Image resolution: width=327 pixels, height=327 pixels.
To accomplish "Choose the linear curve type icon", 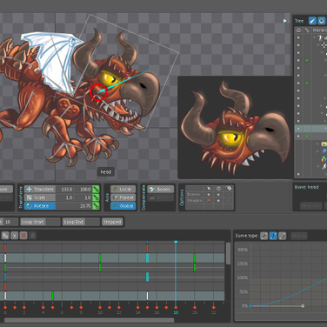I will pyautogui.click(x=264, y=236).
